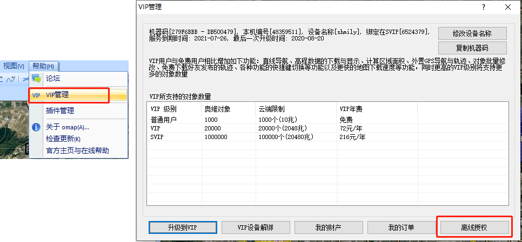Open 我的订单 button
The height and width of the screenshot is (242, 522).
pyautogui.click(x=401, y=227)
